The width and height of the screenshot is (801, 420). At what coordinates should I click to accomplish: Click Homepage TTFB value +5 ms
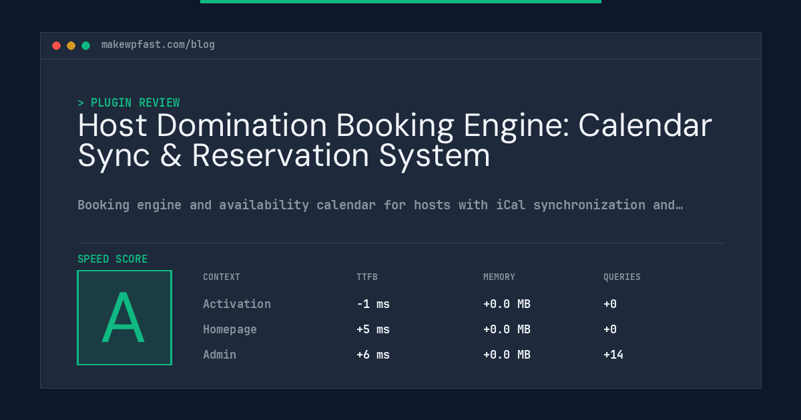click(373, 329)
